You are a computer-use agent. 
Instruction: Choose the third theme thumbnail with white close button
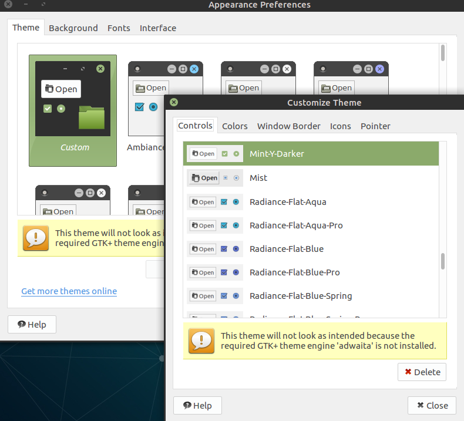click(x=258, y=78)
